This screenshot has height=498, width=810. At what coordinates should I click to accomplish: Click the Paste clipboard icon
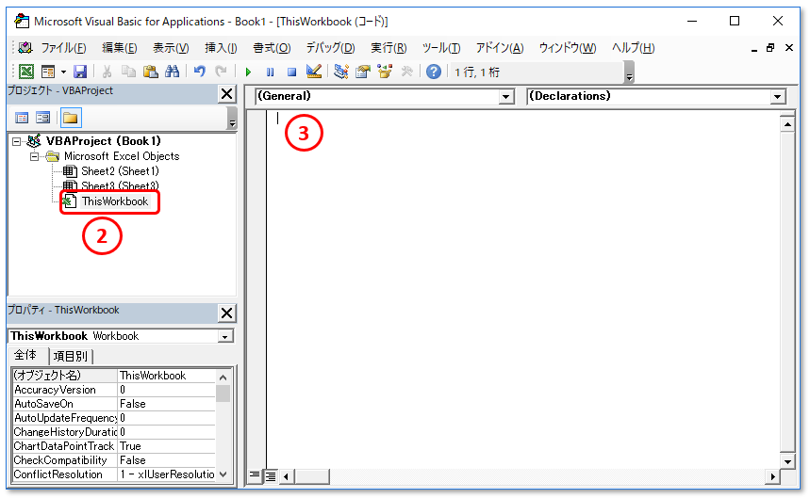click(x=150, y=72)
